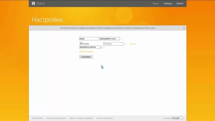Open the Помощь menu item
The image size is (215, 121).
[x=168, y=4]
